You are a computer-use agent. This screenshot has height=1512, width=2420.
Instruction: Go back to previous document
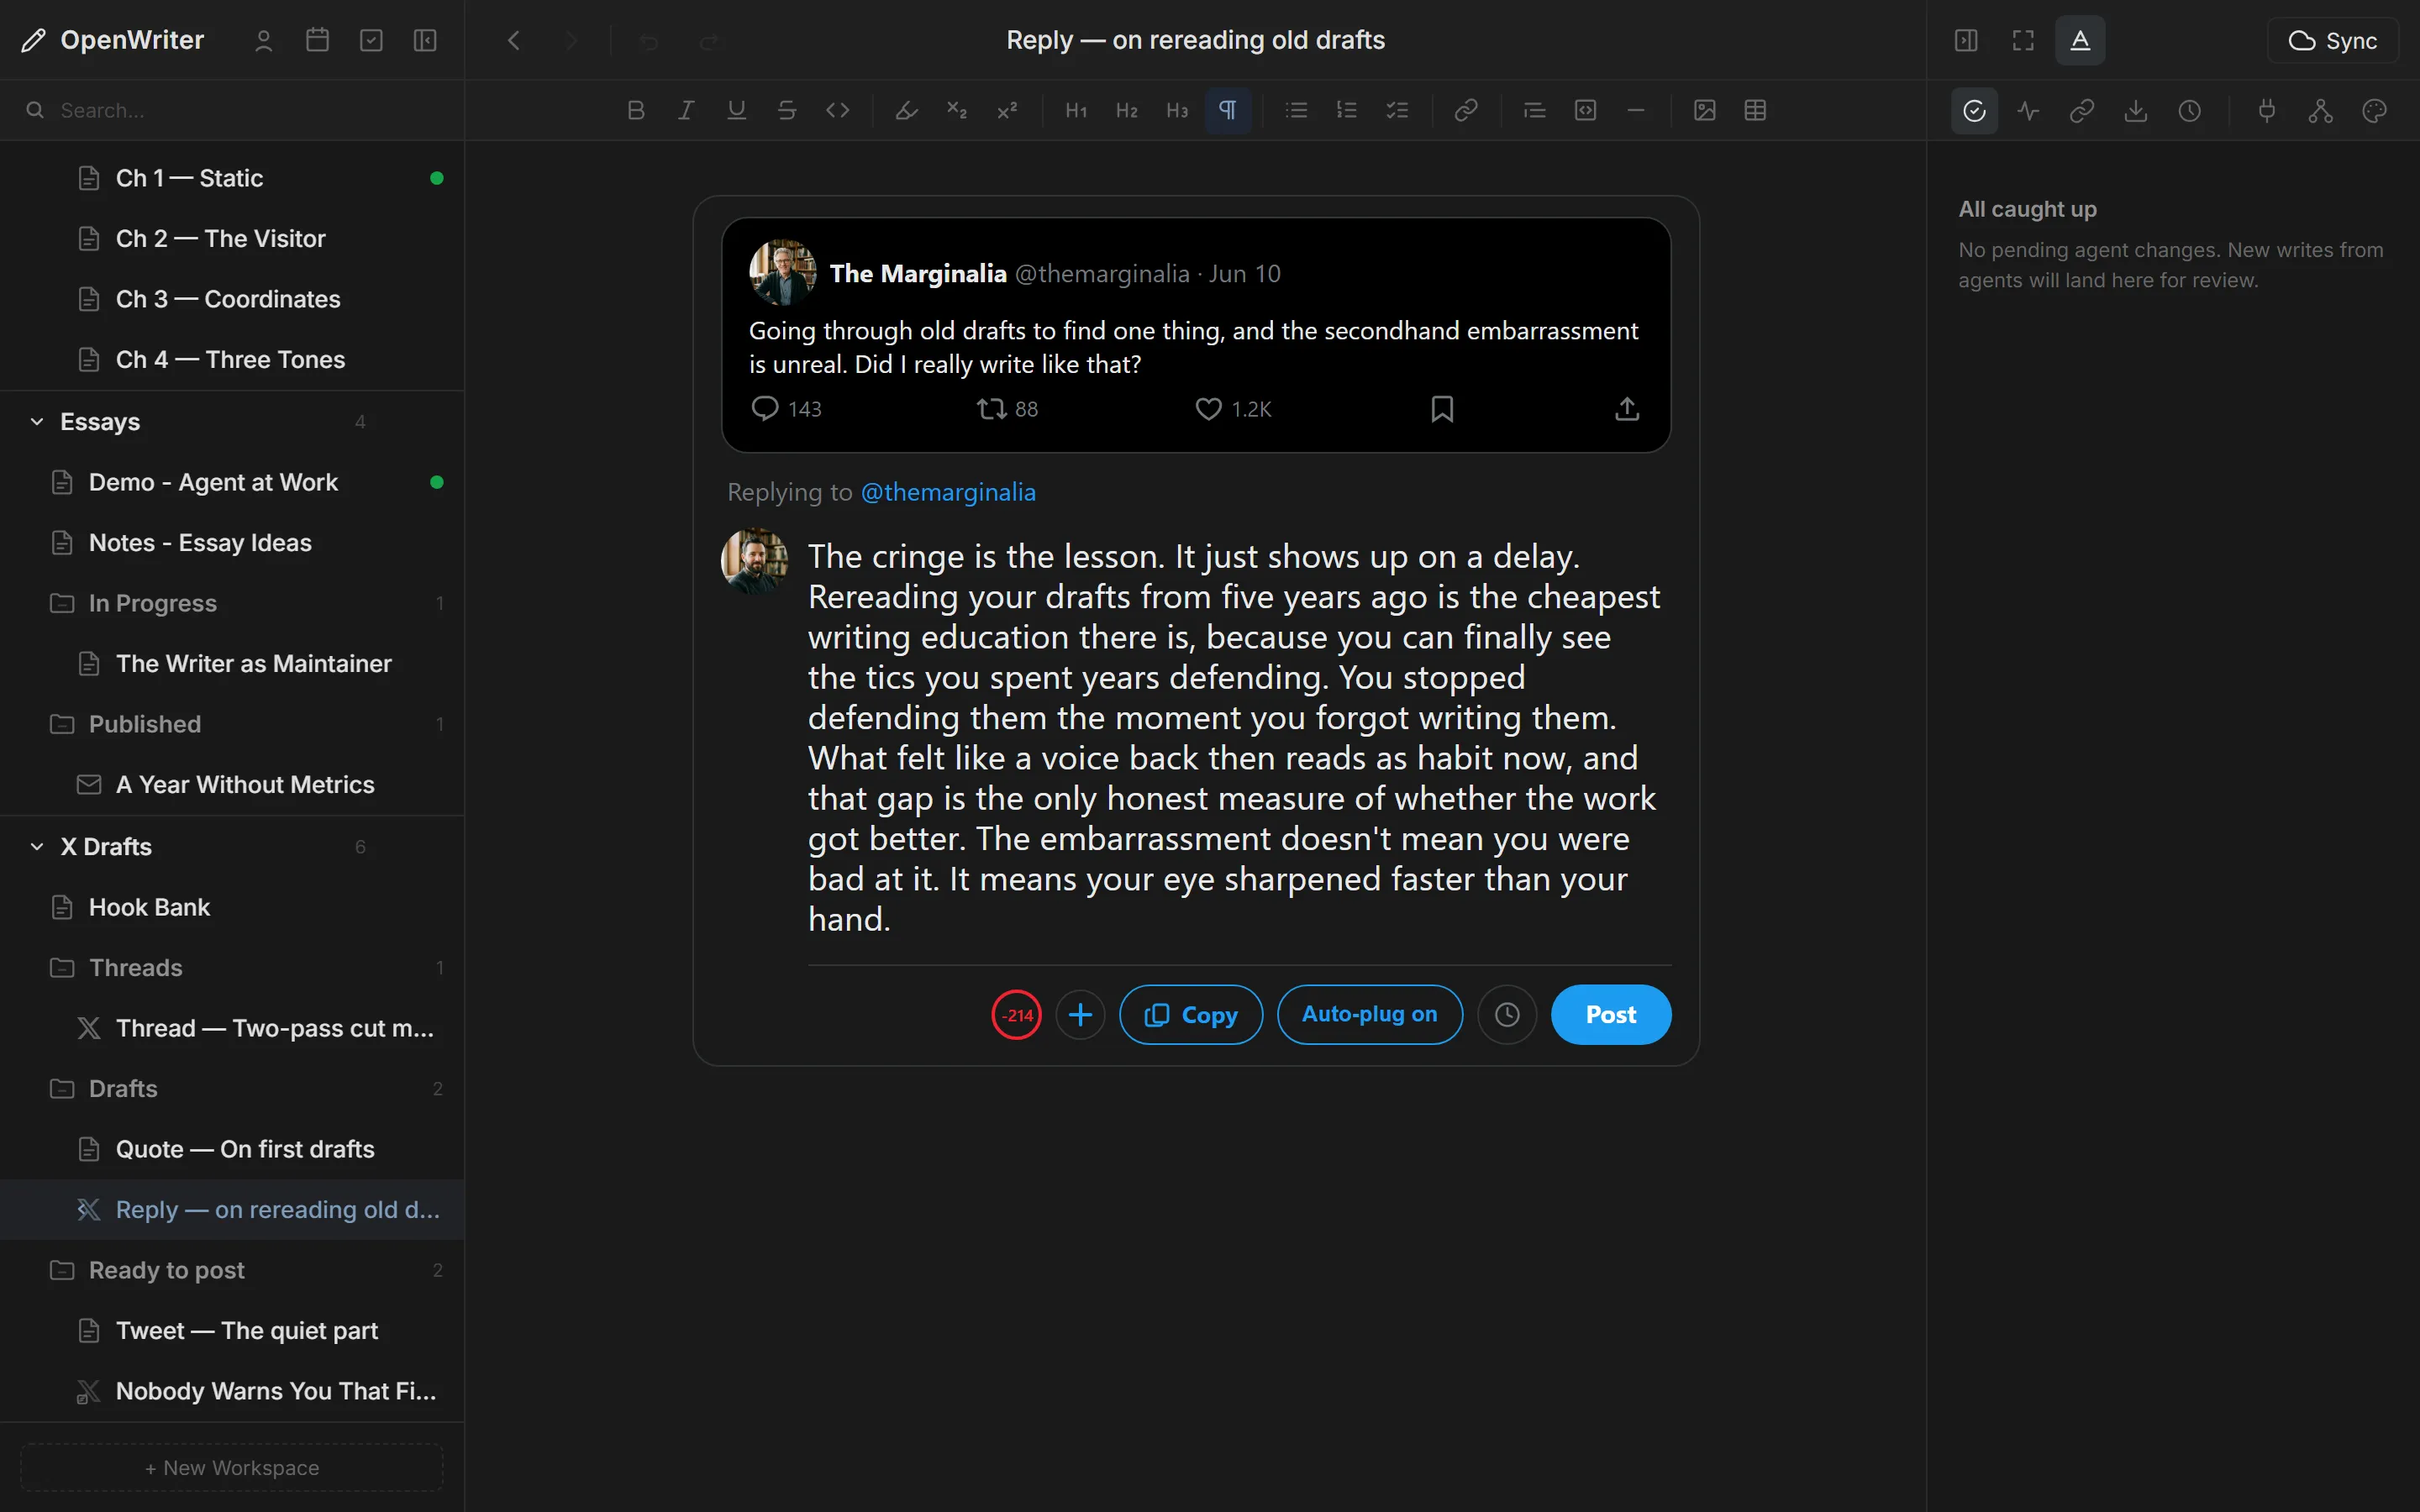point(514,40)
